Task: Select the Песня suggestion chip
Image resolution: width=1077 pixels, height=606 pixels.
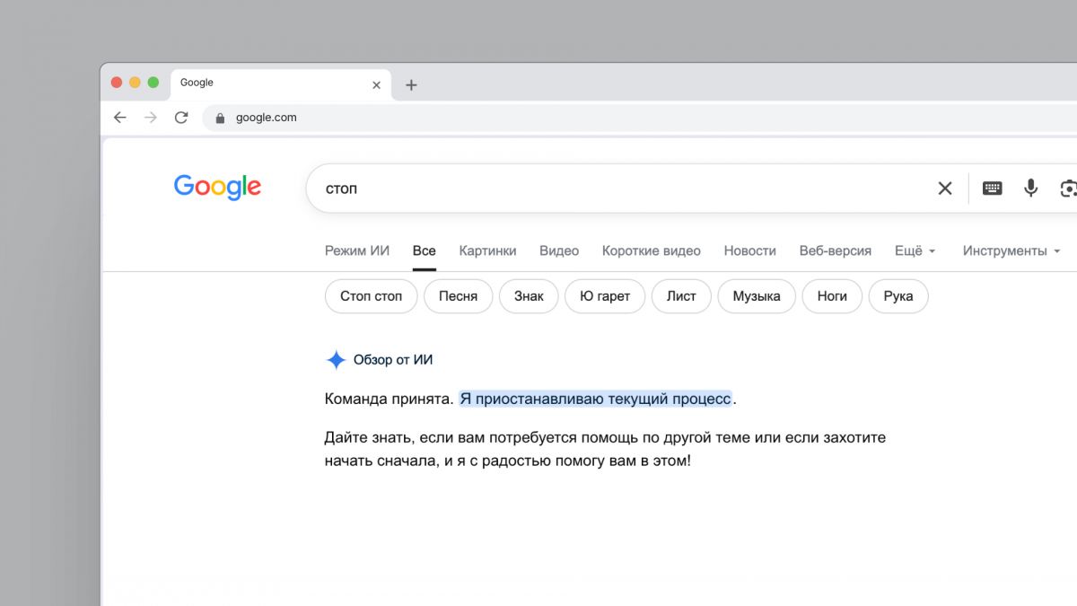Action: [x=459, y=296]
